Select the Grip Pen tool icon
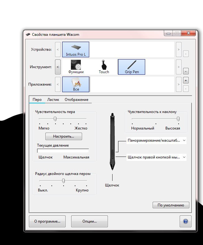203x245 pixels. point(131,67)
